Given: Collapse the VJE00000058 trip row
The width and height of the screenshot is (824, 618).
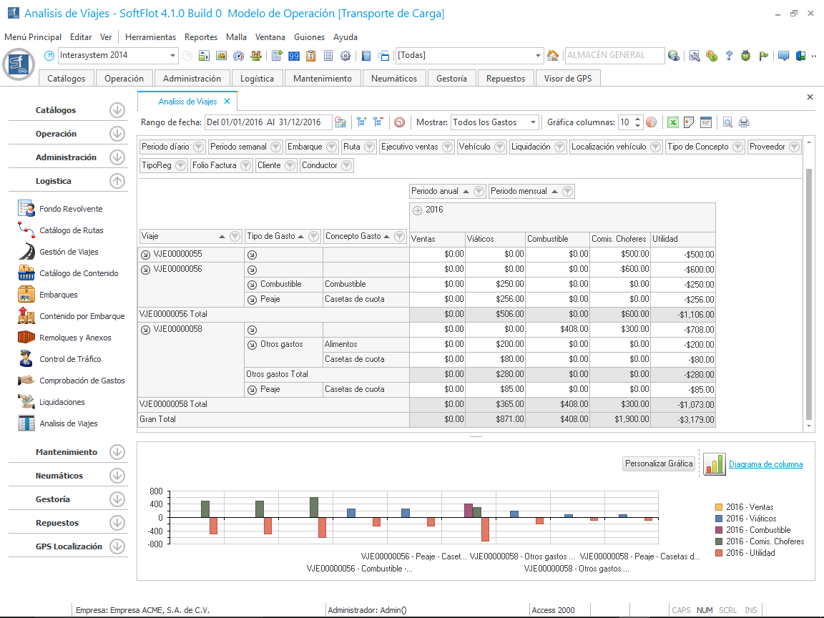Looking at the screenshot, I should (145, 329).
